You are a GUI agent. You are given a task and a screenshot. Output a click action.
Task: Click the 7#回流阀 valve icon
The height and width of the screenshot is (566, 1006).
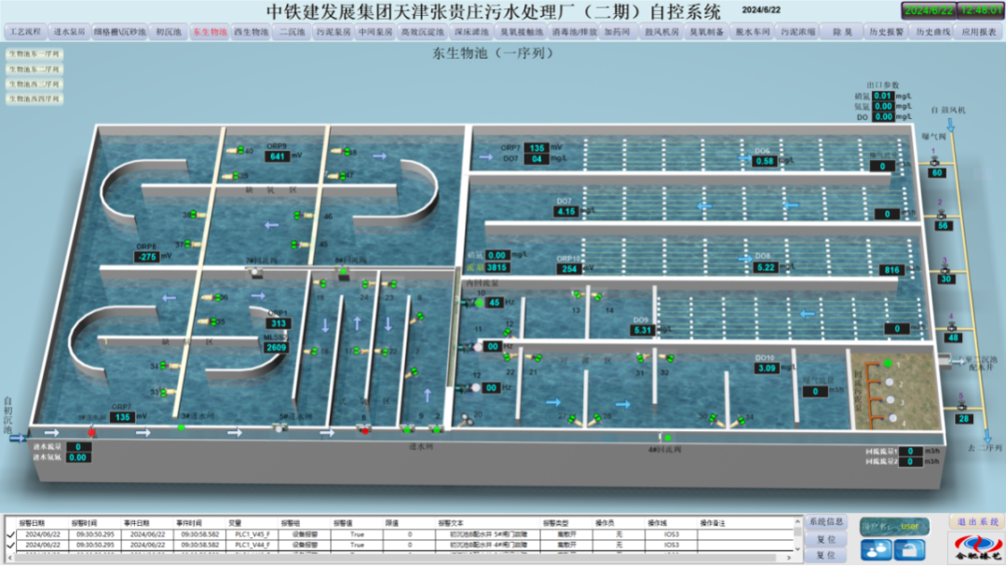[x=257, y=272]
